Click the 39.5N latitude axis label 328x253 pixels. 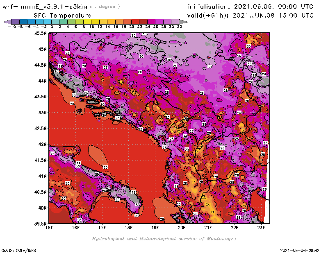[40, 224]
